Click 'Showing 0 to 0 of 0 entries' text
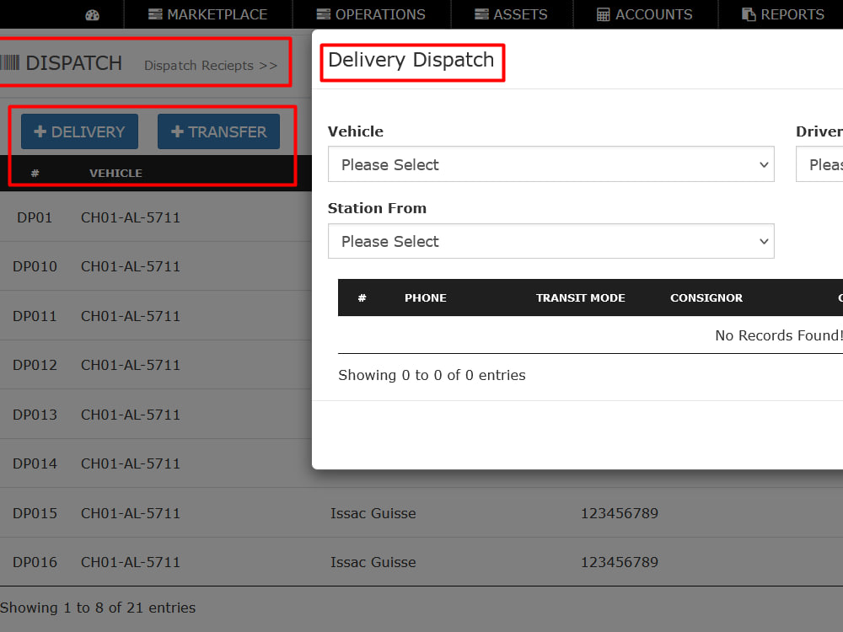Viewport: 843px width, 632px height. point(432,375)
